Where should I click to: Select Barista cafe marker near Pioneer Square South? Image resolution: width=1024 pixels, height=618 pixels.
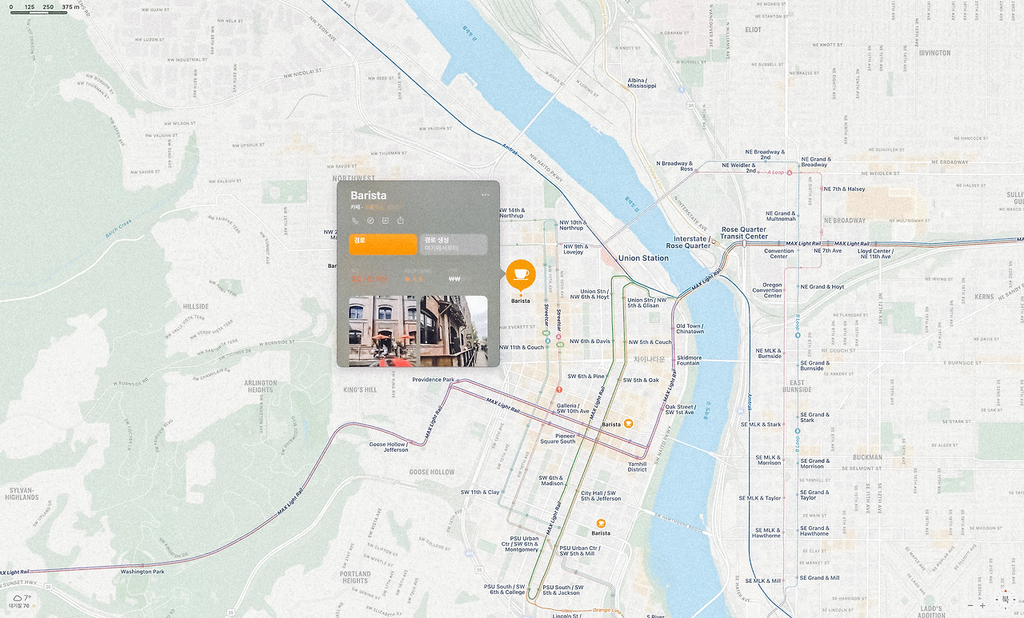(629, 424)
